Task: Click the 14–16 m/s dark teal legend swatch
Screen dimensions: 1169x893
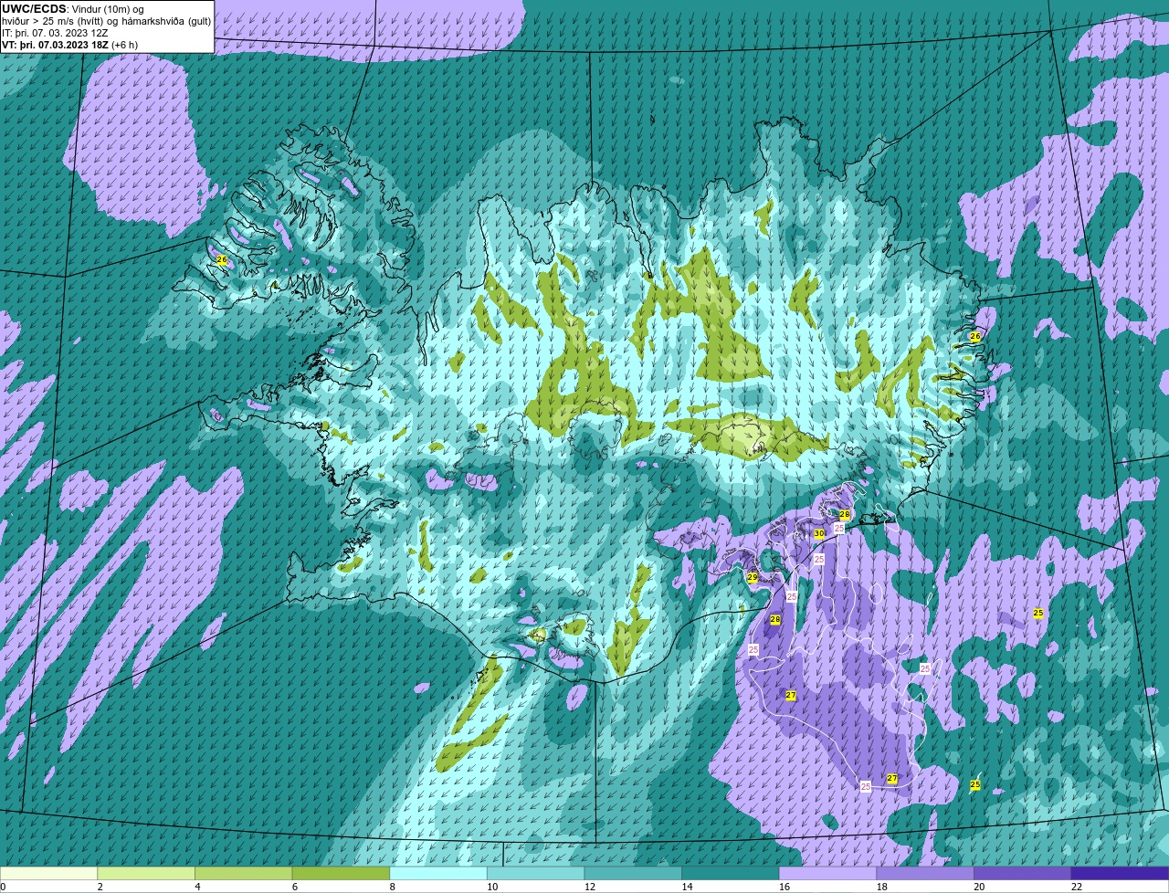Action: 731,873
